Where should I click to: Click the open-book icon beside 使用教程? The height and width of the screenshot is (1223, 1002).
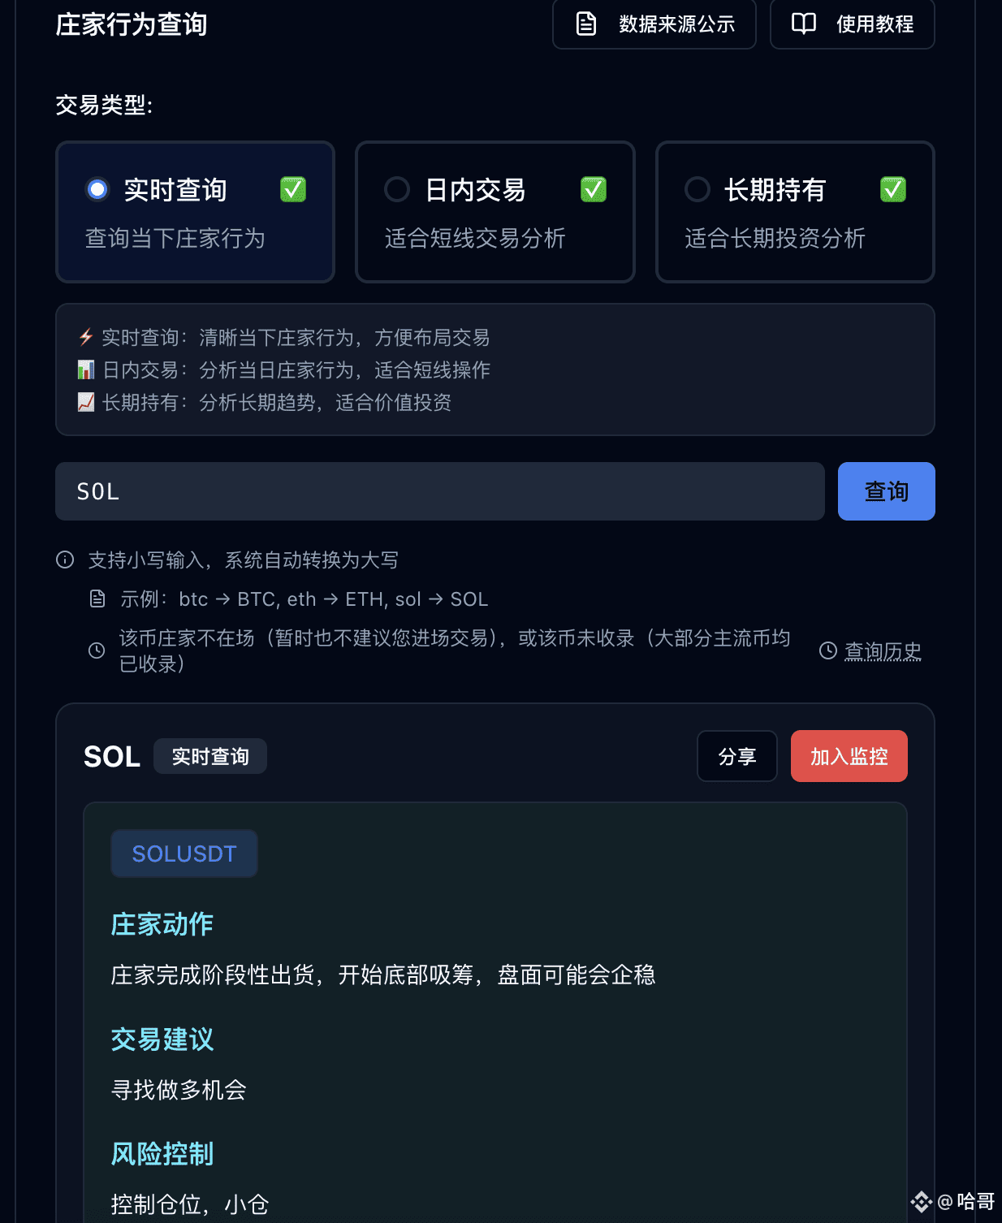pyautogui.click(x=804, y=24)
